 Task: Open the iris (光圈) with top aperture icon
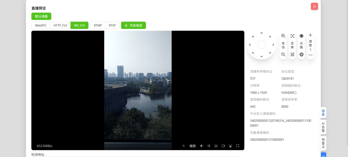(x=301, y=36)
